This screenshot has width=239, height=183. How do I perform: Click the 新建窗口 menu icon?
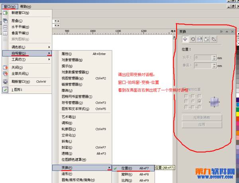pos(5,13)
